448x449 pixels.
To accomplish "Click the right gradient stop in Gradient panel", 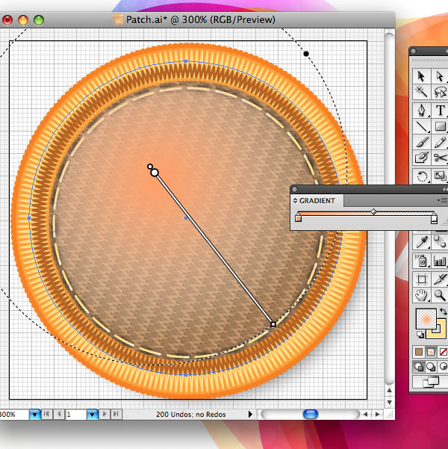I will 434,218.
